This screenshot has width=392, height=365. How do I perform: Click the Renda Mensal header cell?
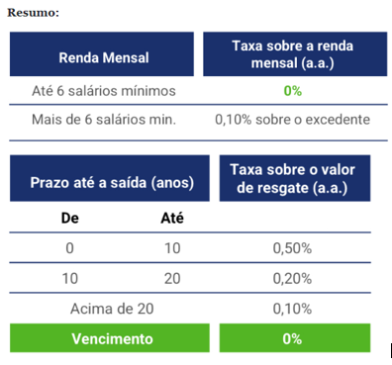[x=102, y=54]
